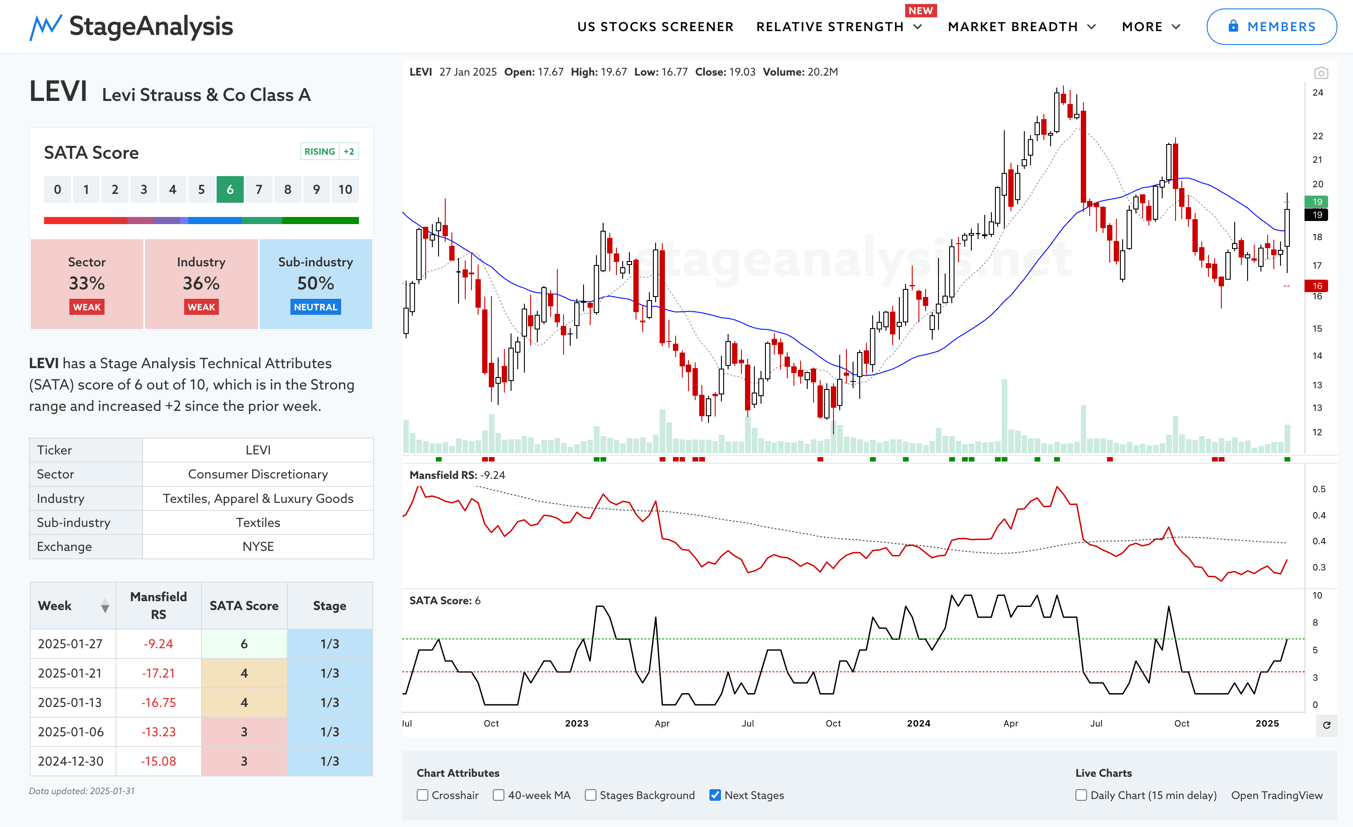The height and width of the screenshot is (827, 1353).
Task: Click the 2024-12-30 week cell
Action: click(73, 761)
